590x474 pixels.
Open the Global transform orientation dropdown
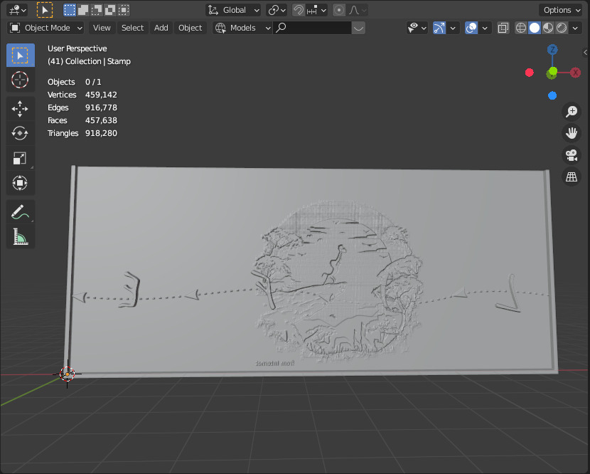coord(233,10)
